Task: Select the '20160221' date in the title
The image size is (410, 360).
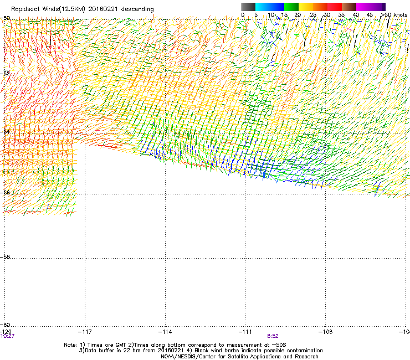Action: [x=103, y=9]
